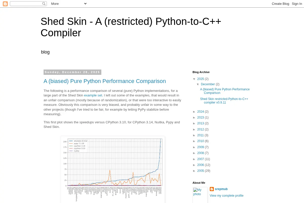Open the 2008 archive link
Viewport: 304px width, 203px height.
click(x=201, y=153)
